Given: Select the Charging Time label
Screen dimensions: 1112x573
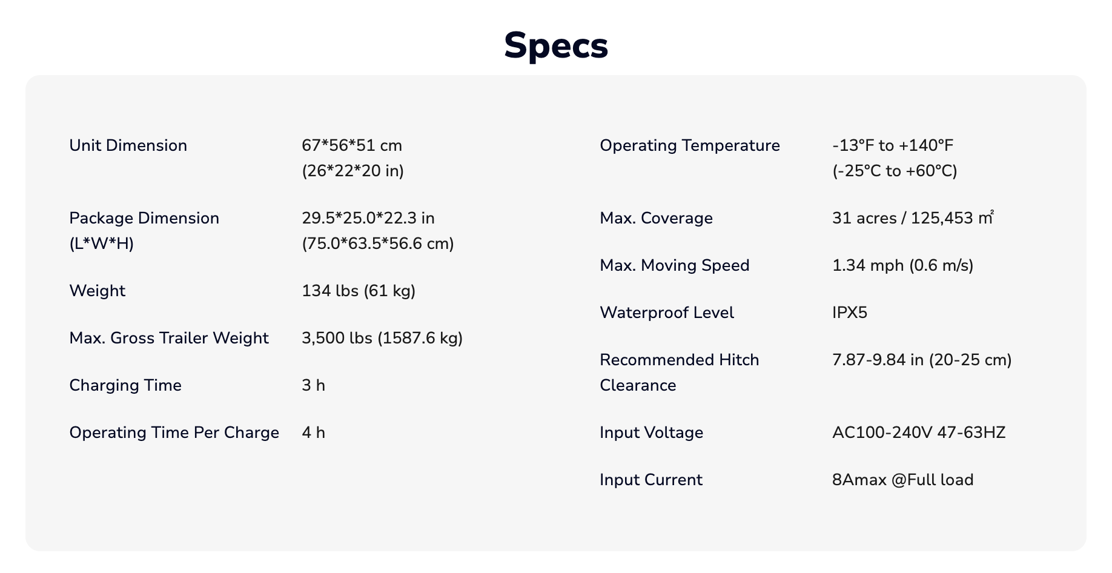Looking at the screenshot, I should tap(125, 385).
